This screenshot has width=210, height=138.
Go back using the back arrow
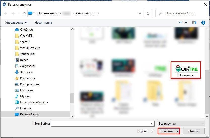6,13
